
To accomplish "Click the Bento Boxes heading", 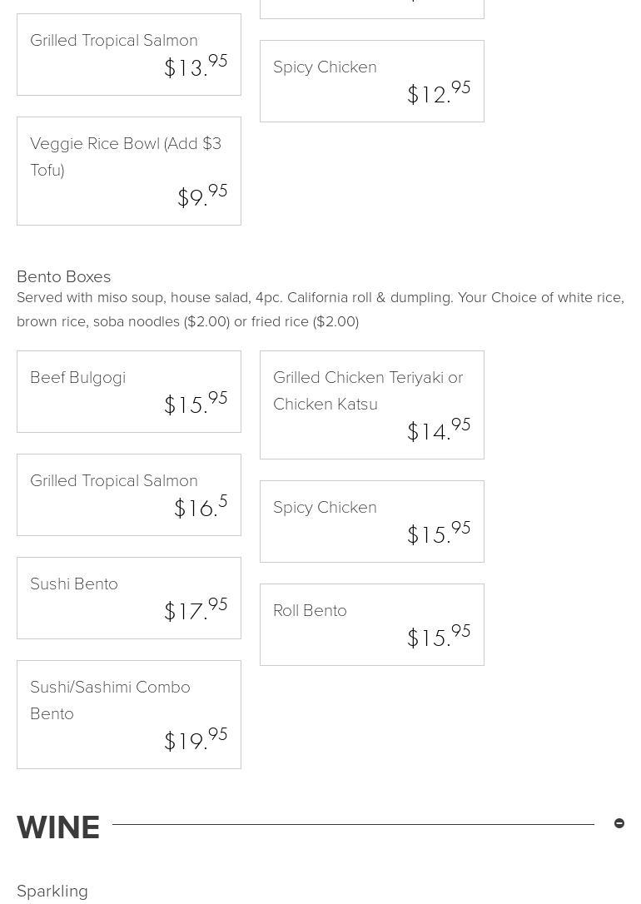I will [64, 276].
